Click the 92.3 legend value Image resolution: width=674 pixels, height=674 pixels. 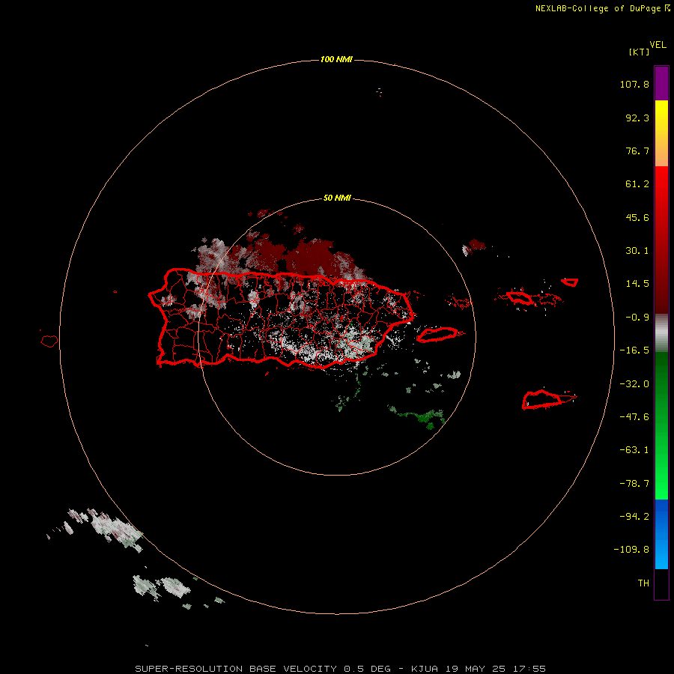pos(637,118)
